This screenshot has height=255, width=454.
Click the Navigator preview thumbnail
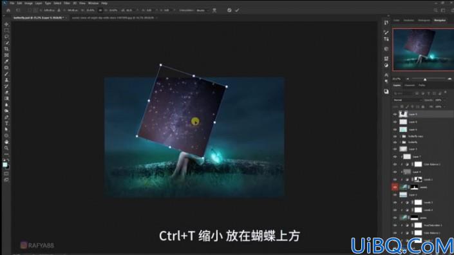[x=423, y=50]
